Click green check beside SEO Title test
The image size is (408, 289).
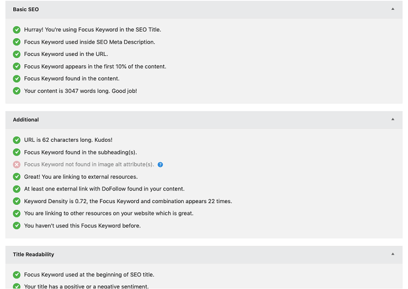(x=17, y=30)
